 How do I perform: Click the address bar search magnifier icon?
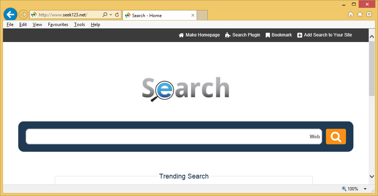[x=105, y=15]
